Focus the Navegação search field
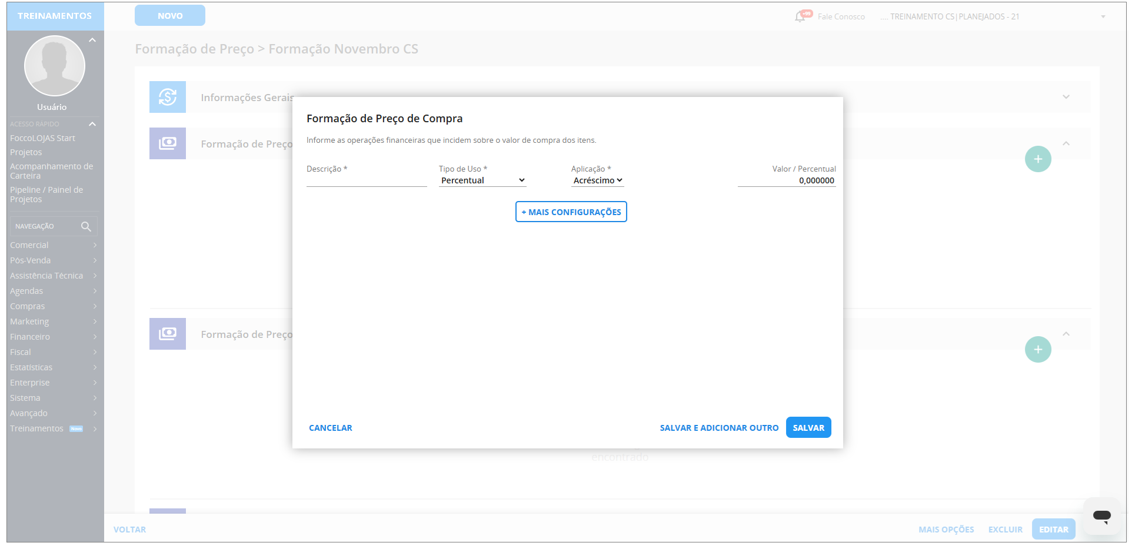 (x=54, y=226)
